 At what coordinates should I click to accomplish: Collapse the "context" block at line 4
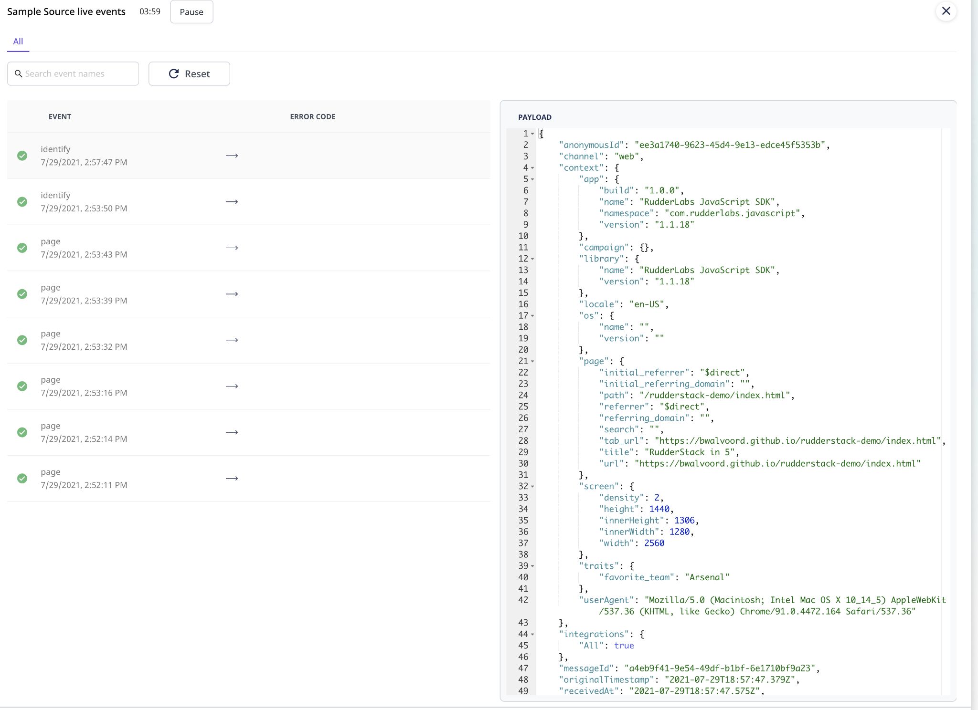pos(532,168)
